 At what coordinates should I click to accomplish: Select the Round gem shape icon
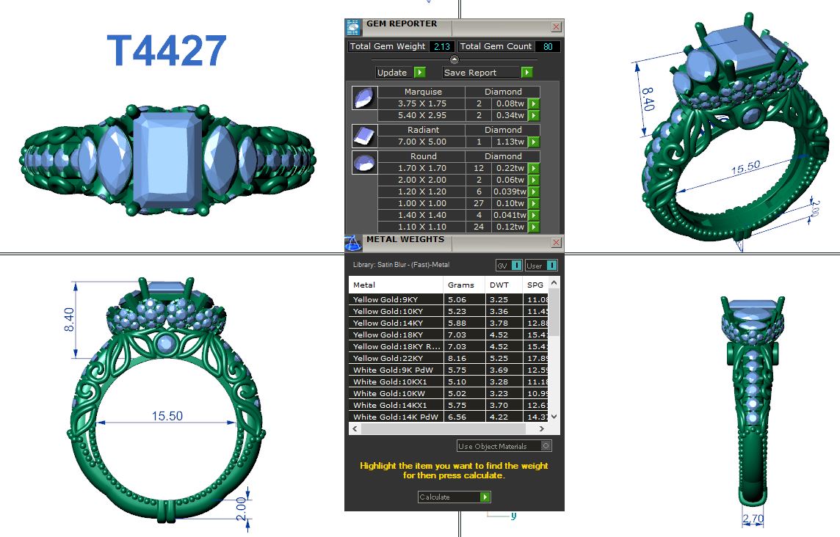pyautogui.click(x=363, y=162)
